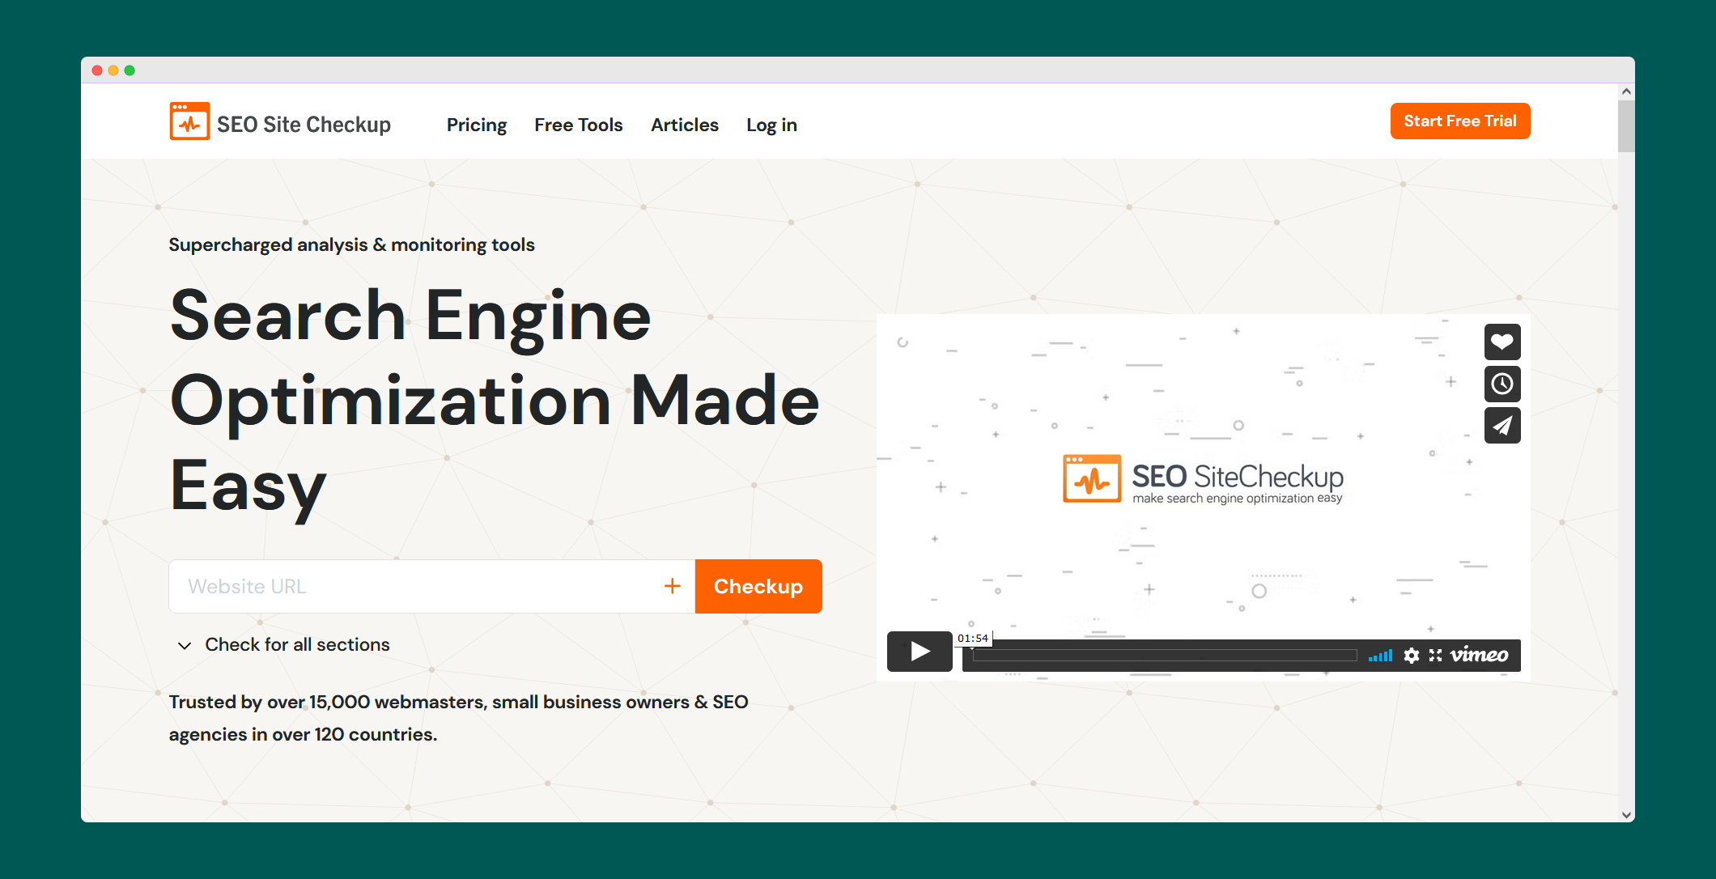Like the video with heart icon
The height and width of the screenshot is (879, 1716).
point(1501,342)
